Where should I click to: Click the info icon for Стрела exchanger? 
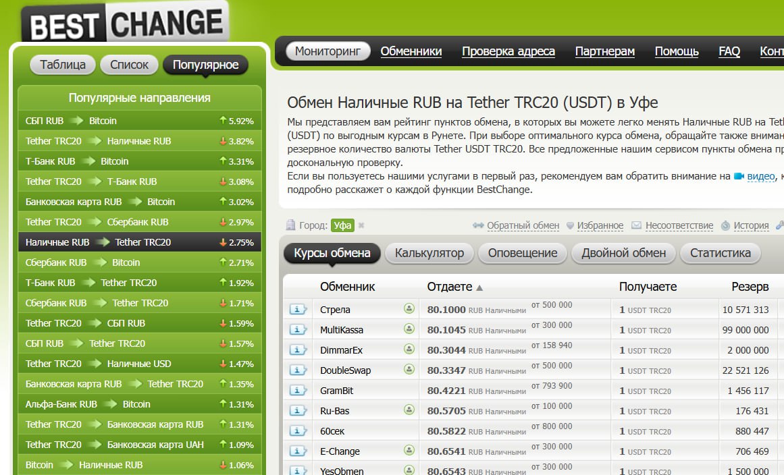(298, 310)
